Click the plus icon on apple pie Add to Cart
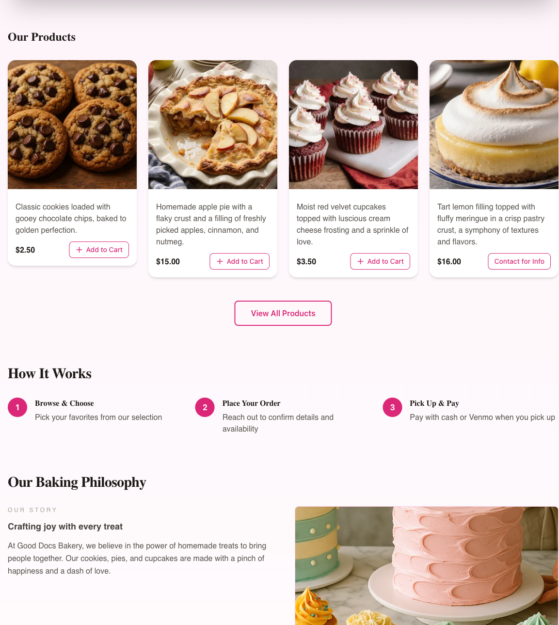The height and width of the screenshot is (625, 559). pos(220,261)
